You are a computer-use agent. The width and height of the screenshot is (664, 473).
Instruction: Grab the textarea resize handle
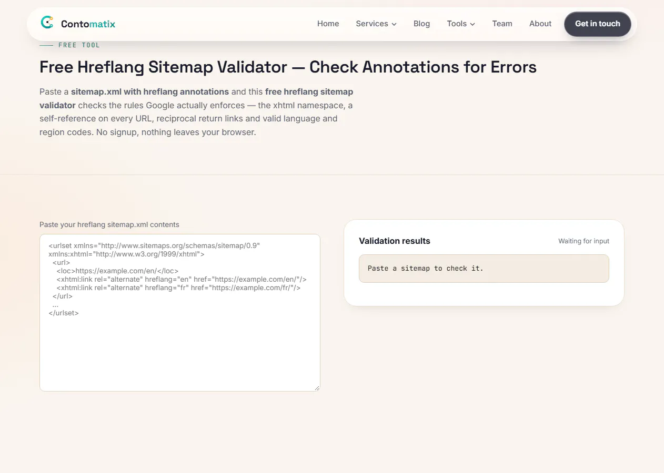coord(316,387)
